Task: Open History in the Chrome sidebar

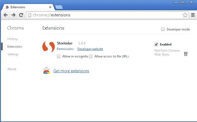Action: (12, 39)
